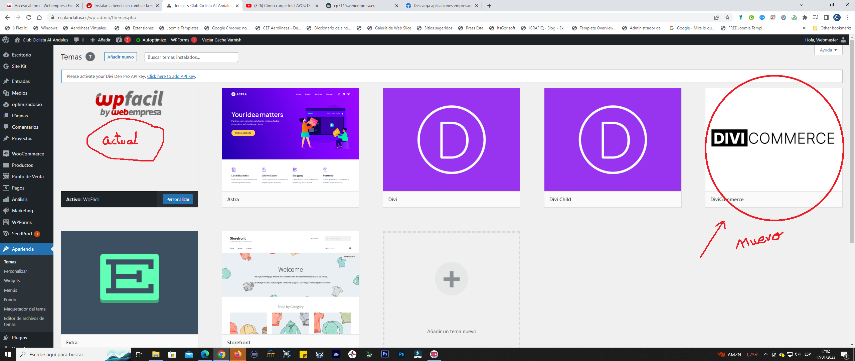Viewport: 855px width, 361px height.
Task: Click the Añadir nuevo theme button
Action: pos(121,57)
